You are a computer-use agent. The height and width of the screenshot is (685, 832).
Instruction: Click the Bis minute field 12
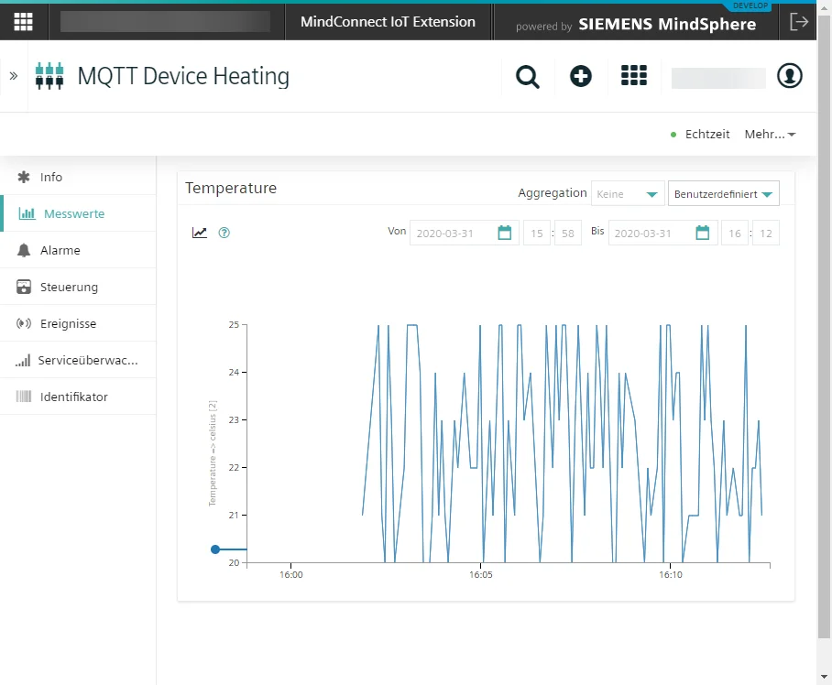(x=766, y=234)
